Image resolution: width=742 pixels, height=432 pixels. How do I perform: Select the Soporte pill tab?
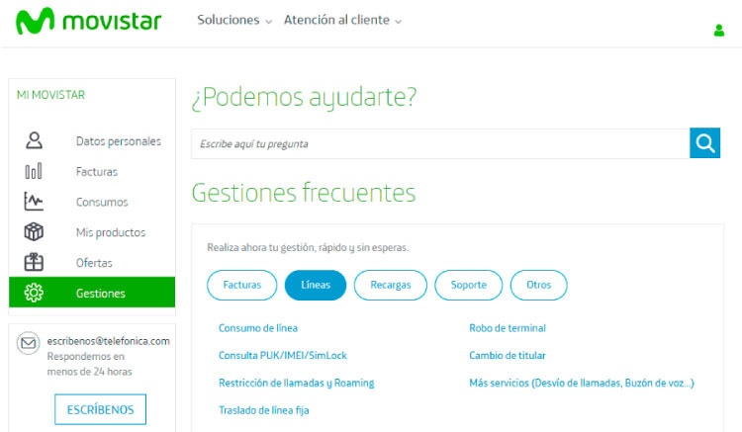click(469, 285)
